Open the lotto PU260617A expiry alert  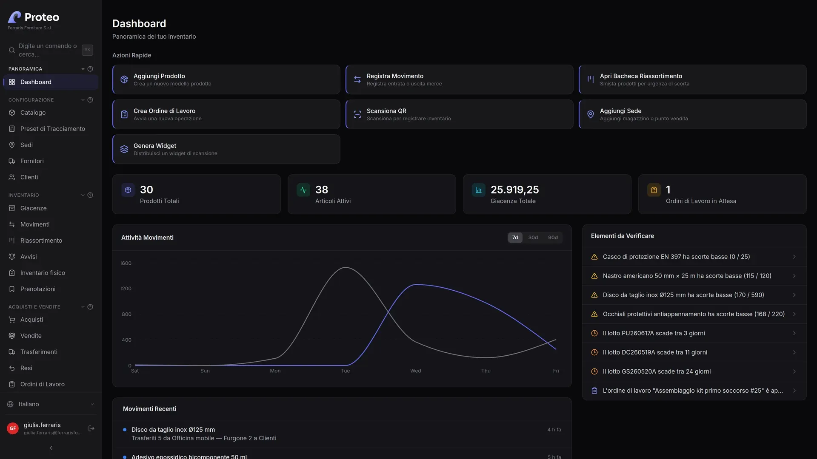pyautogui.click(x=694, y=333)
